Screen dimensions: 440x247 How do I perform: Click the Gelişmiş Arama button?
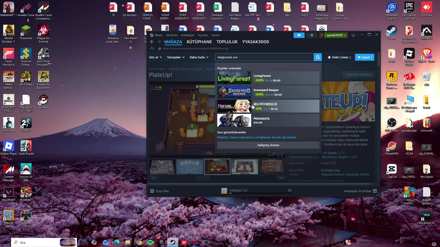coord(268,145)
